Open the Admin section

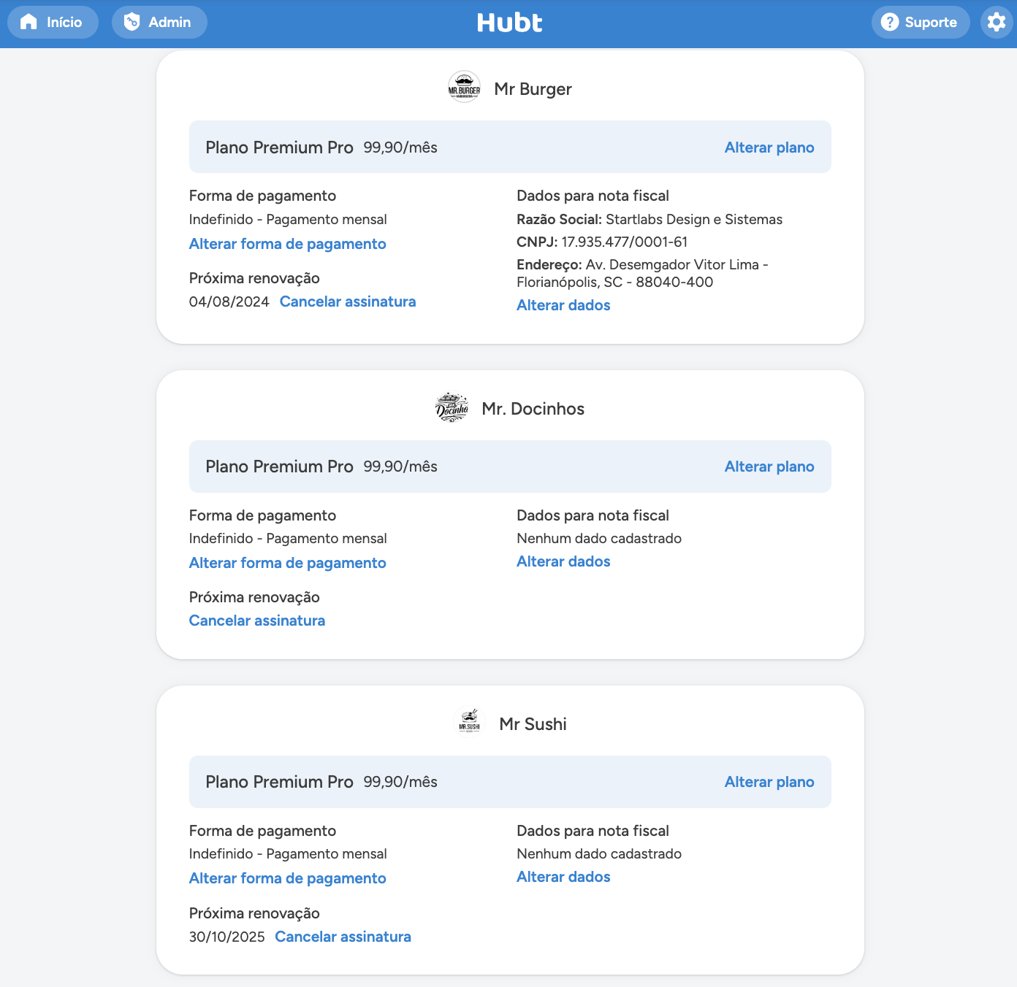(159, 22)
